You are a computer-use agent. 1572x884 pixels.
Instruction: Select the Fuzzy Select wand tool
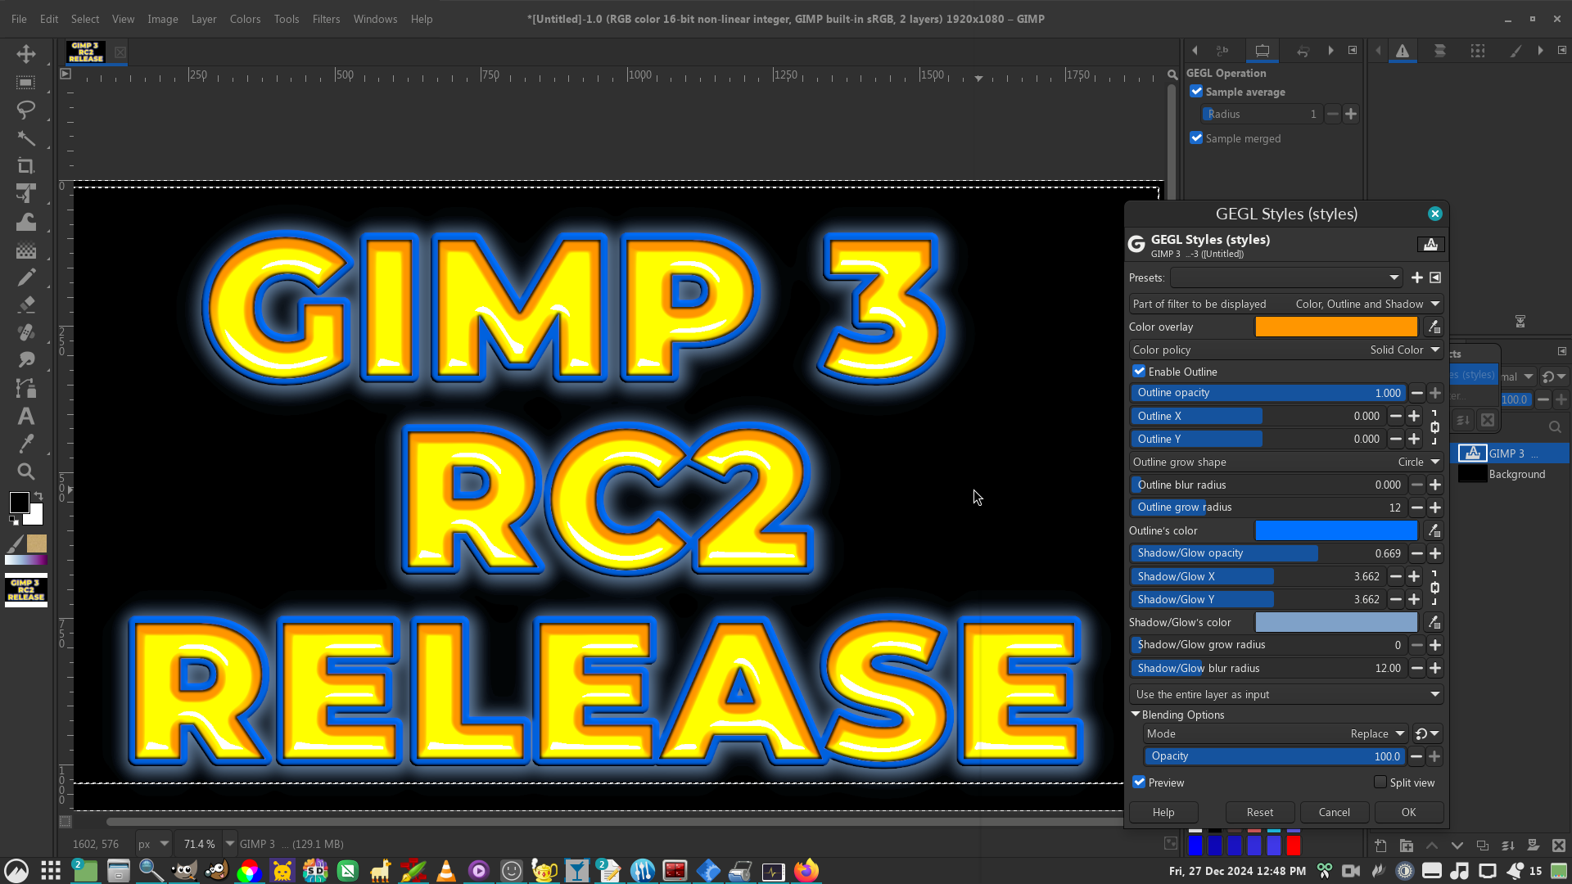[26, 138]
